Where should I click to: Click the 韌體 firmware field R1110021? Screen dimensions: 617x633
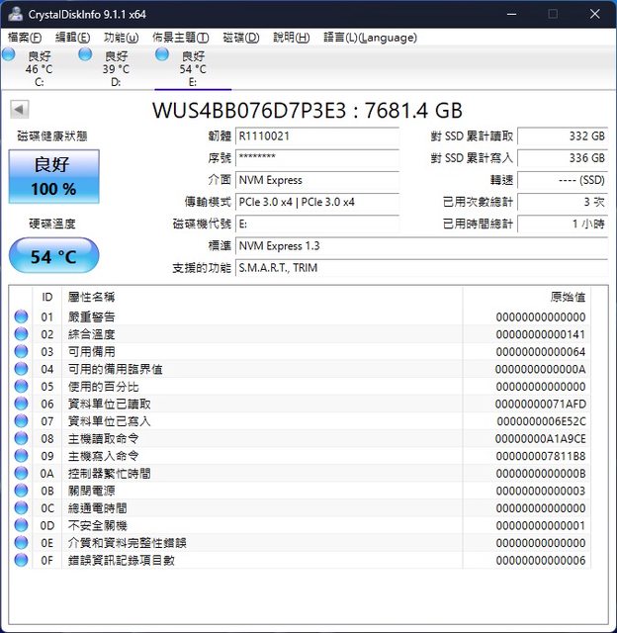pos(316,136)
